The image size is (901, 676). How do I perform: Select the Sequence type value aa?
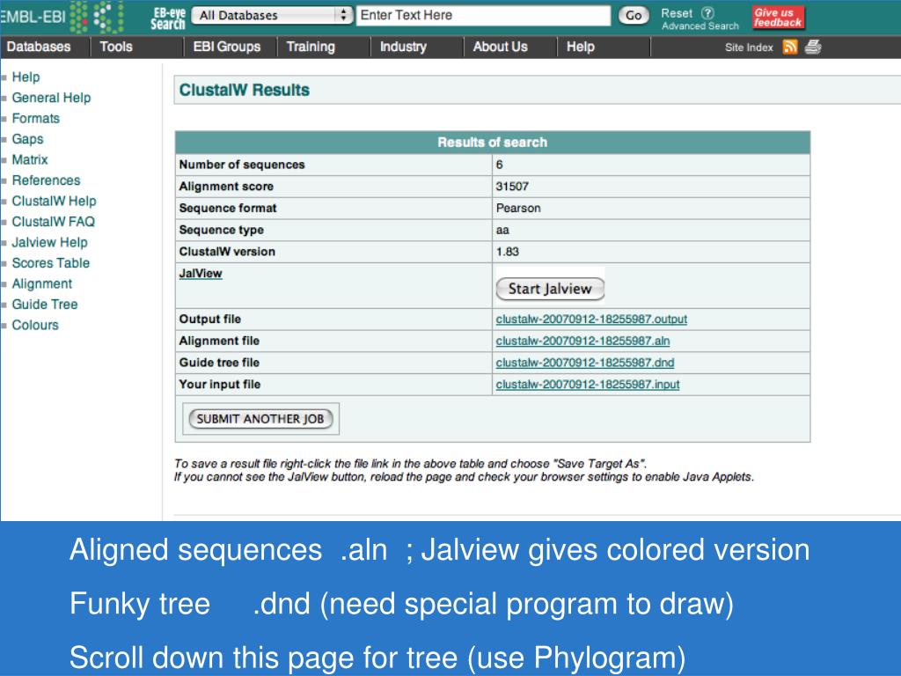point(502,230)
